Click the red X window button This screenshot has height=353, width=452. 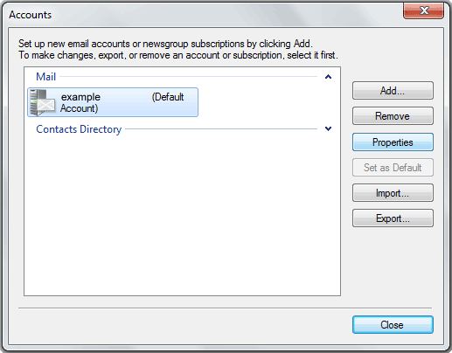(x=423, y=11)
